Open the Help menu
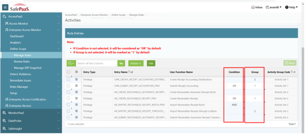Image resolution: width=305 pixels, height=134 pixels. pyautogui.click(x=291, y=8)
